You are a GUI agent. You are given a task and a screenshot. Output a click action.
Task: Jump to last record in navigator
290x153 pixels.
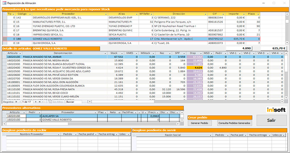[x=40, y=102]
